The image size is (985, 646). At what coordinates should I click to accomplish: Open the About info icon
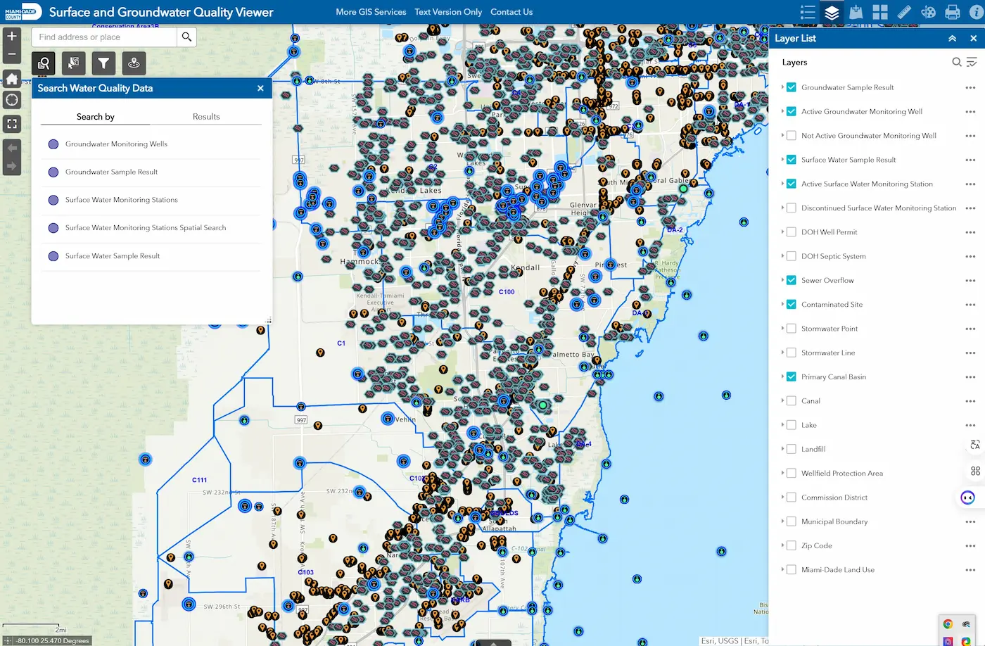(x=977, y=12)
